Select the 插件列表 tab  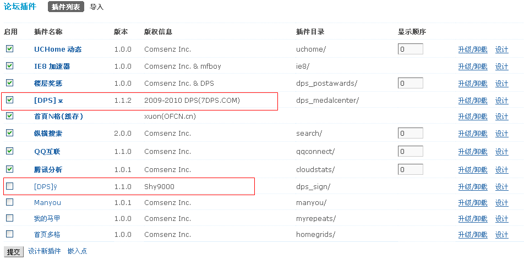pos(66,7)
